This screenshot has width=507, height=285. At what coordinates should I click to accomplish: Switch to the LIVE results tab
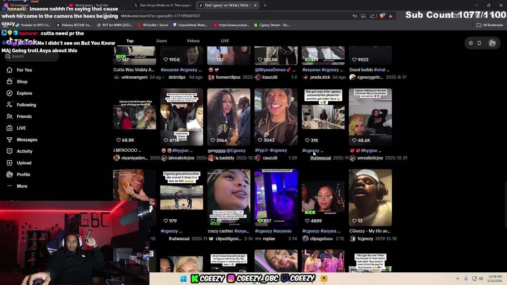(x=225, y=41)
